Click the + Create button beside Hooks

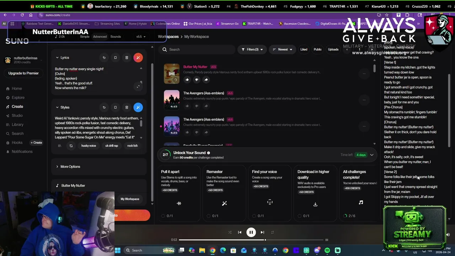(x=36, y=143)
